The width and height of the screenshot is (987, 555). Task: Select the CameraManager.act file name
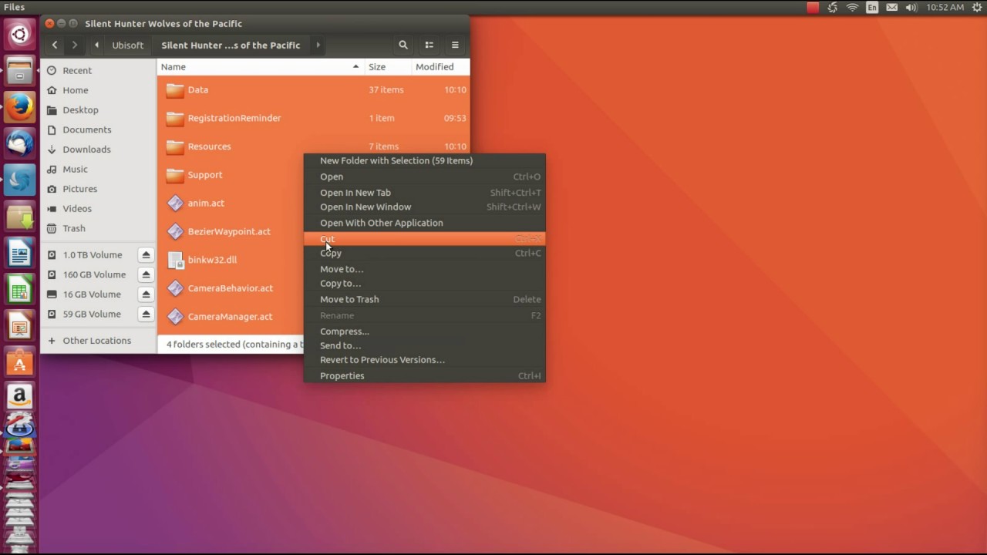tap(230, 317)
